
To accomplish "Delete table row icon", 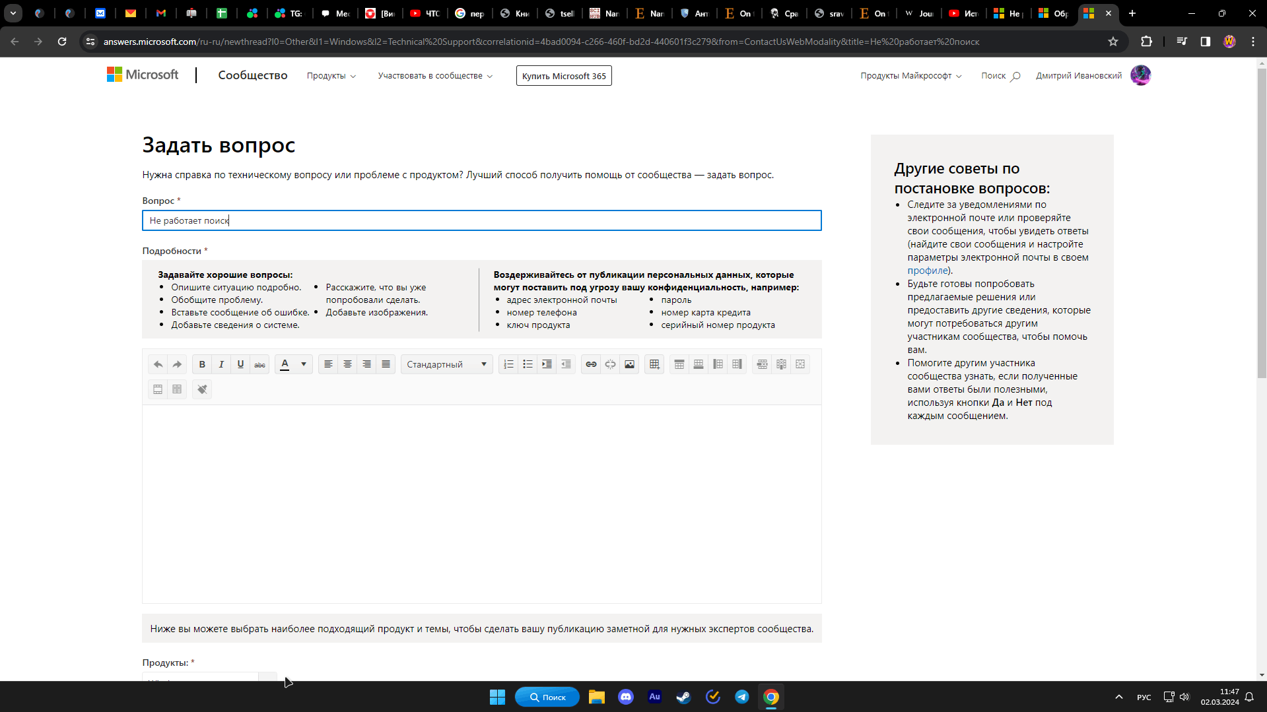I will coord(762,364).
